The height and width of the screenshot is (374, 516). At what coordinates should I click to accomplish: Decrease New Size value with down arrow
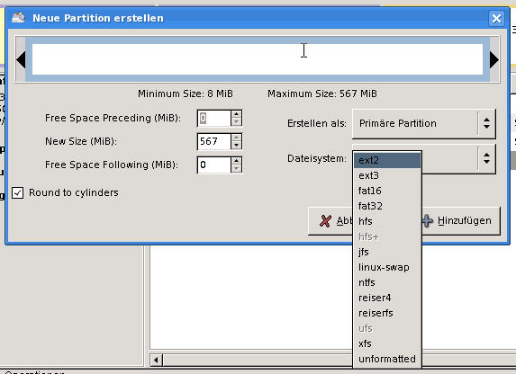pyautogui.click(x=236, y=145)
